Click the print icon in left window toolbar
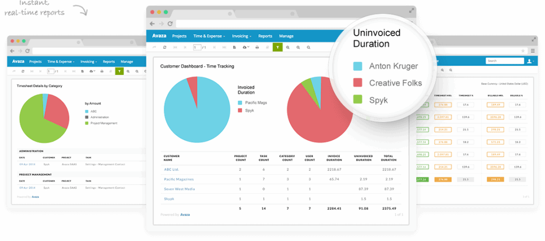Viewport: 545px width, 241px height. [102, 71]
